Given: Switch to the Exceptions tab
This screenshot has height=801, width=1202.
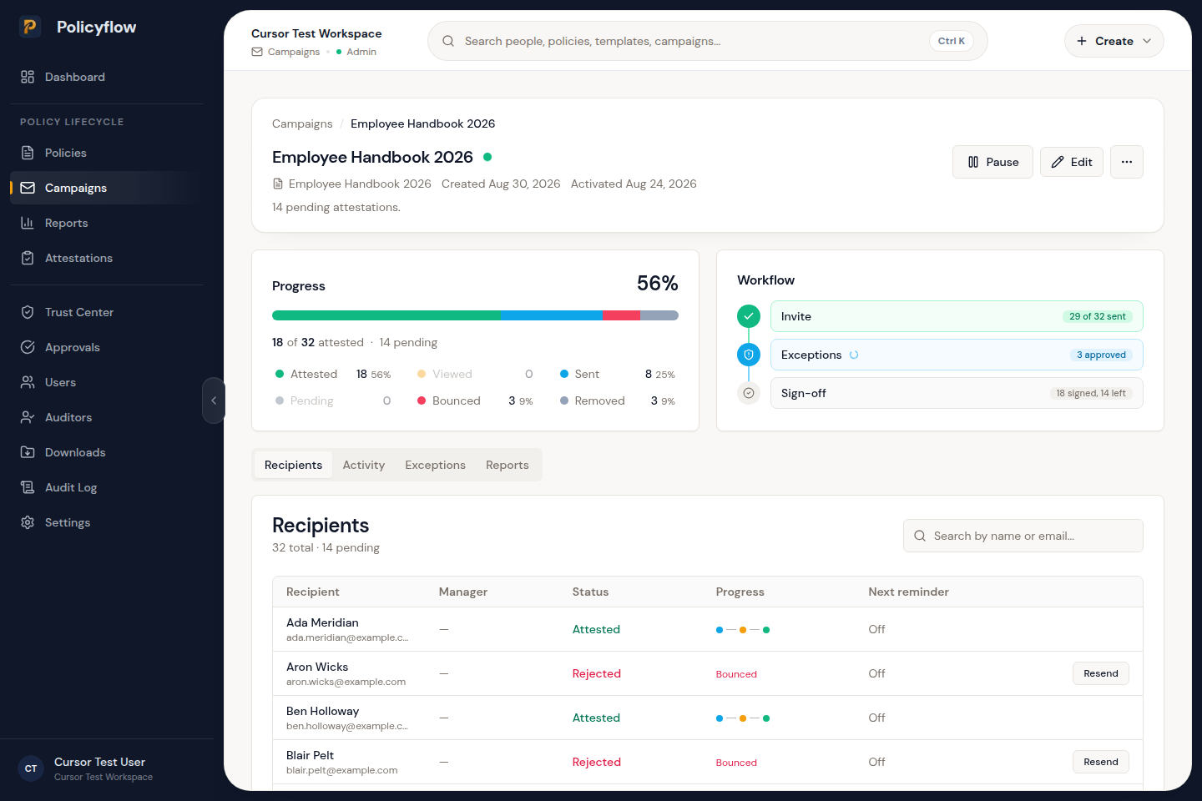Looking at the screenshot, I should point(435,465).
